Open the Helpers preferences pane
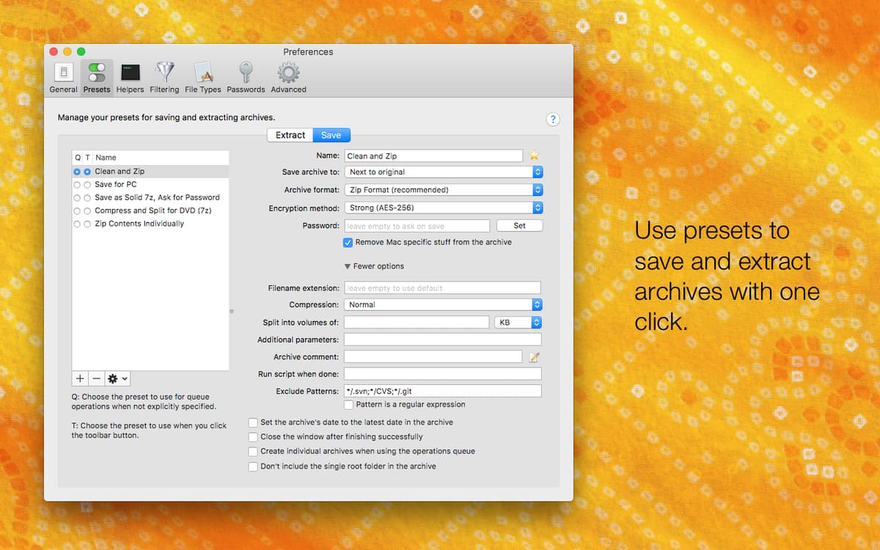The height and width of the screenshot is (550, 880). pyautogui.click(x=130, y=76)
